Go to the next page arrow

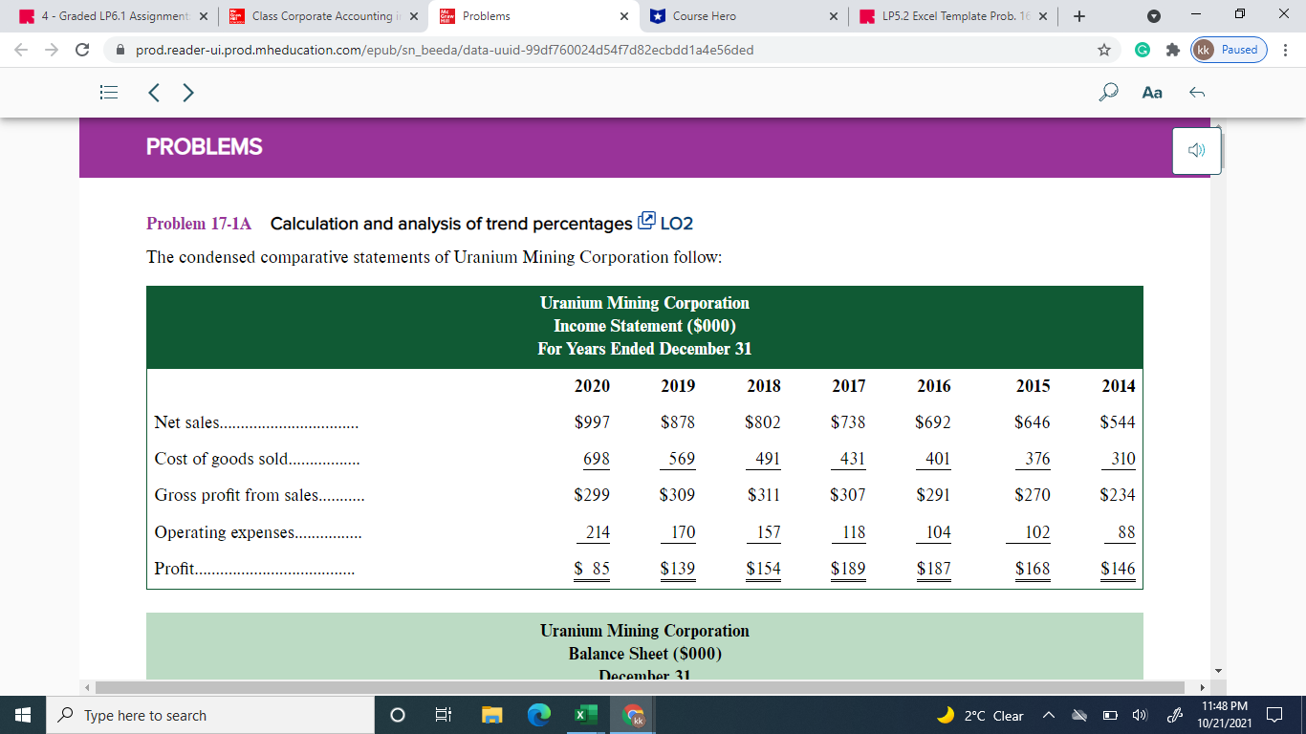[x=187, y=92]
